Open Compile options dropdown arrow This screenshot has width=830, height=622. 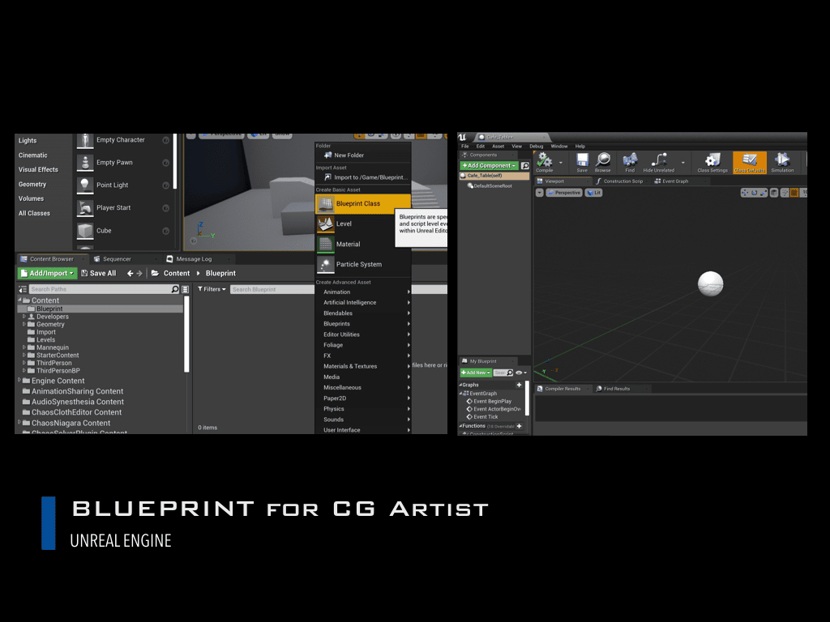[561, 163]
